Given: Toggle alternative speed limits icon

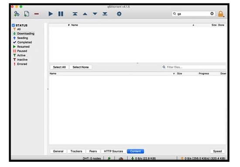Looking at the screenshot, I should (x=121, y=158).
